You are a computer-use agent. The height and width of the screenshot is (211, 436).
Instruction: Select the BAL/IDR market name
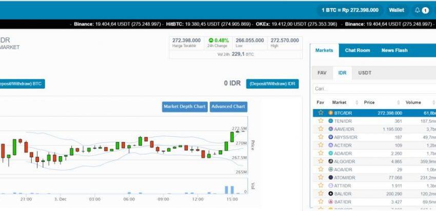(343, 194)
